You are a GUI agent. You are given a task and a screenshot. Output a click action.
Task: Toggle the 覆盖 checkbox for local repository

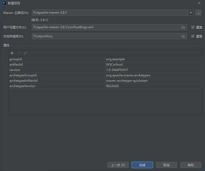pos(193,36)
